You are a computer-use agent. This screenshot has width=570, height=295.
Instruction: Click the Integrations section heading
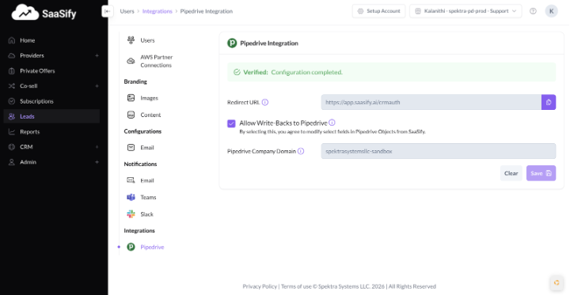click(139, 231)
